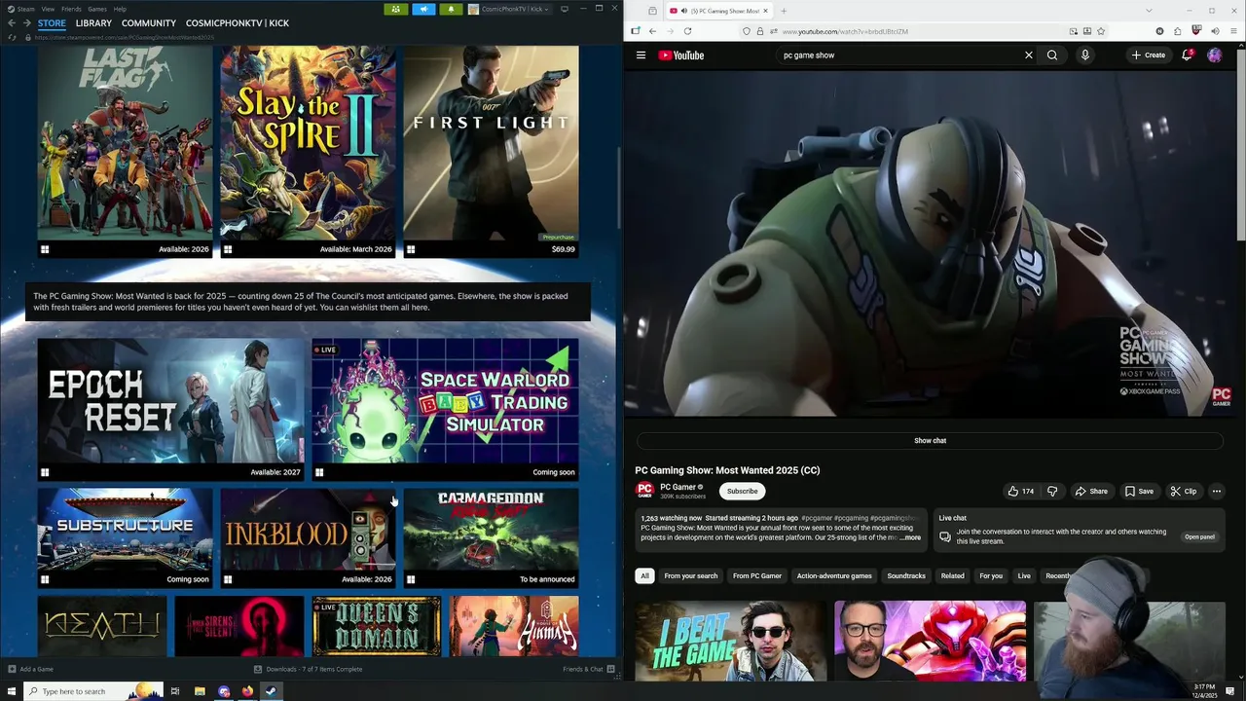Click Show chat button

(x=930, y=441)
